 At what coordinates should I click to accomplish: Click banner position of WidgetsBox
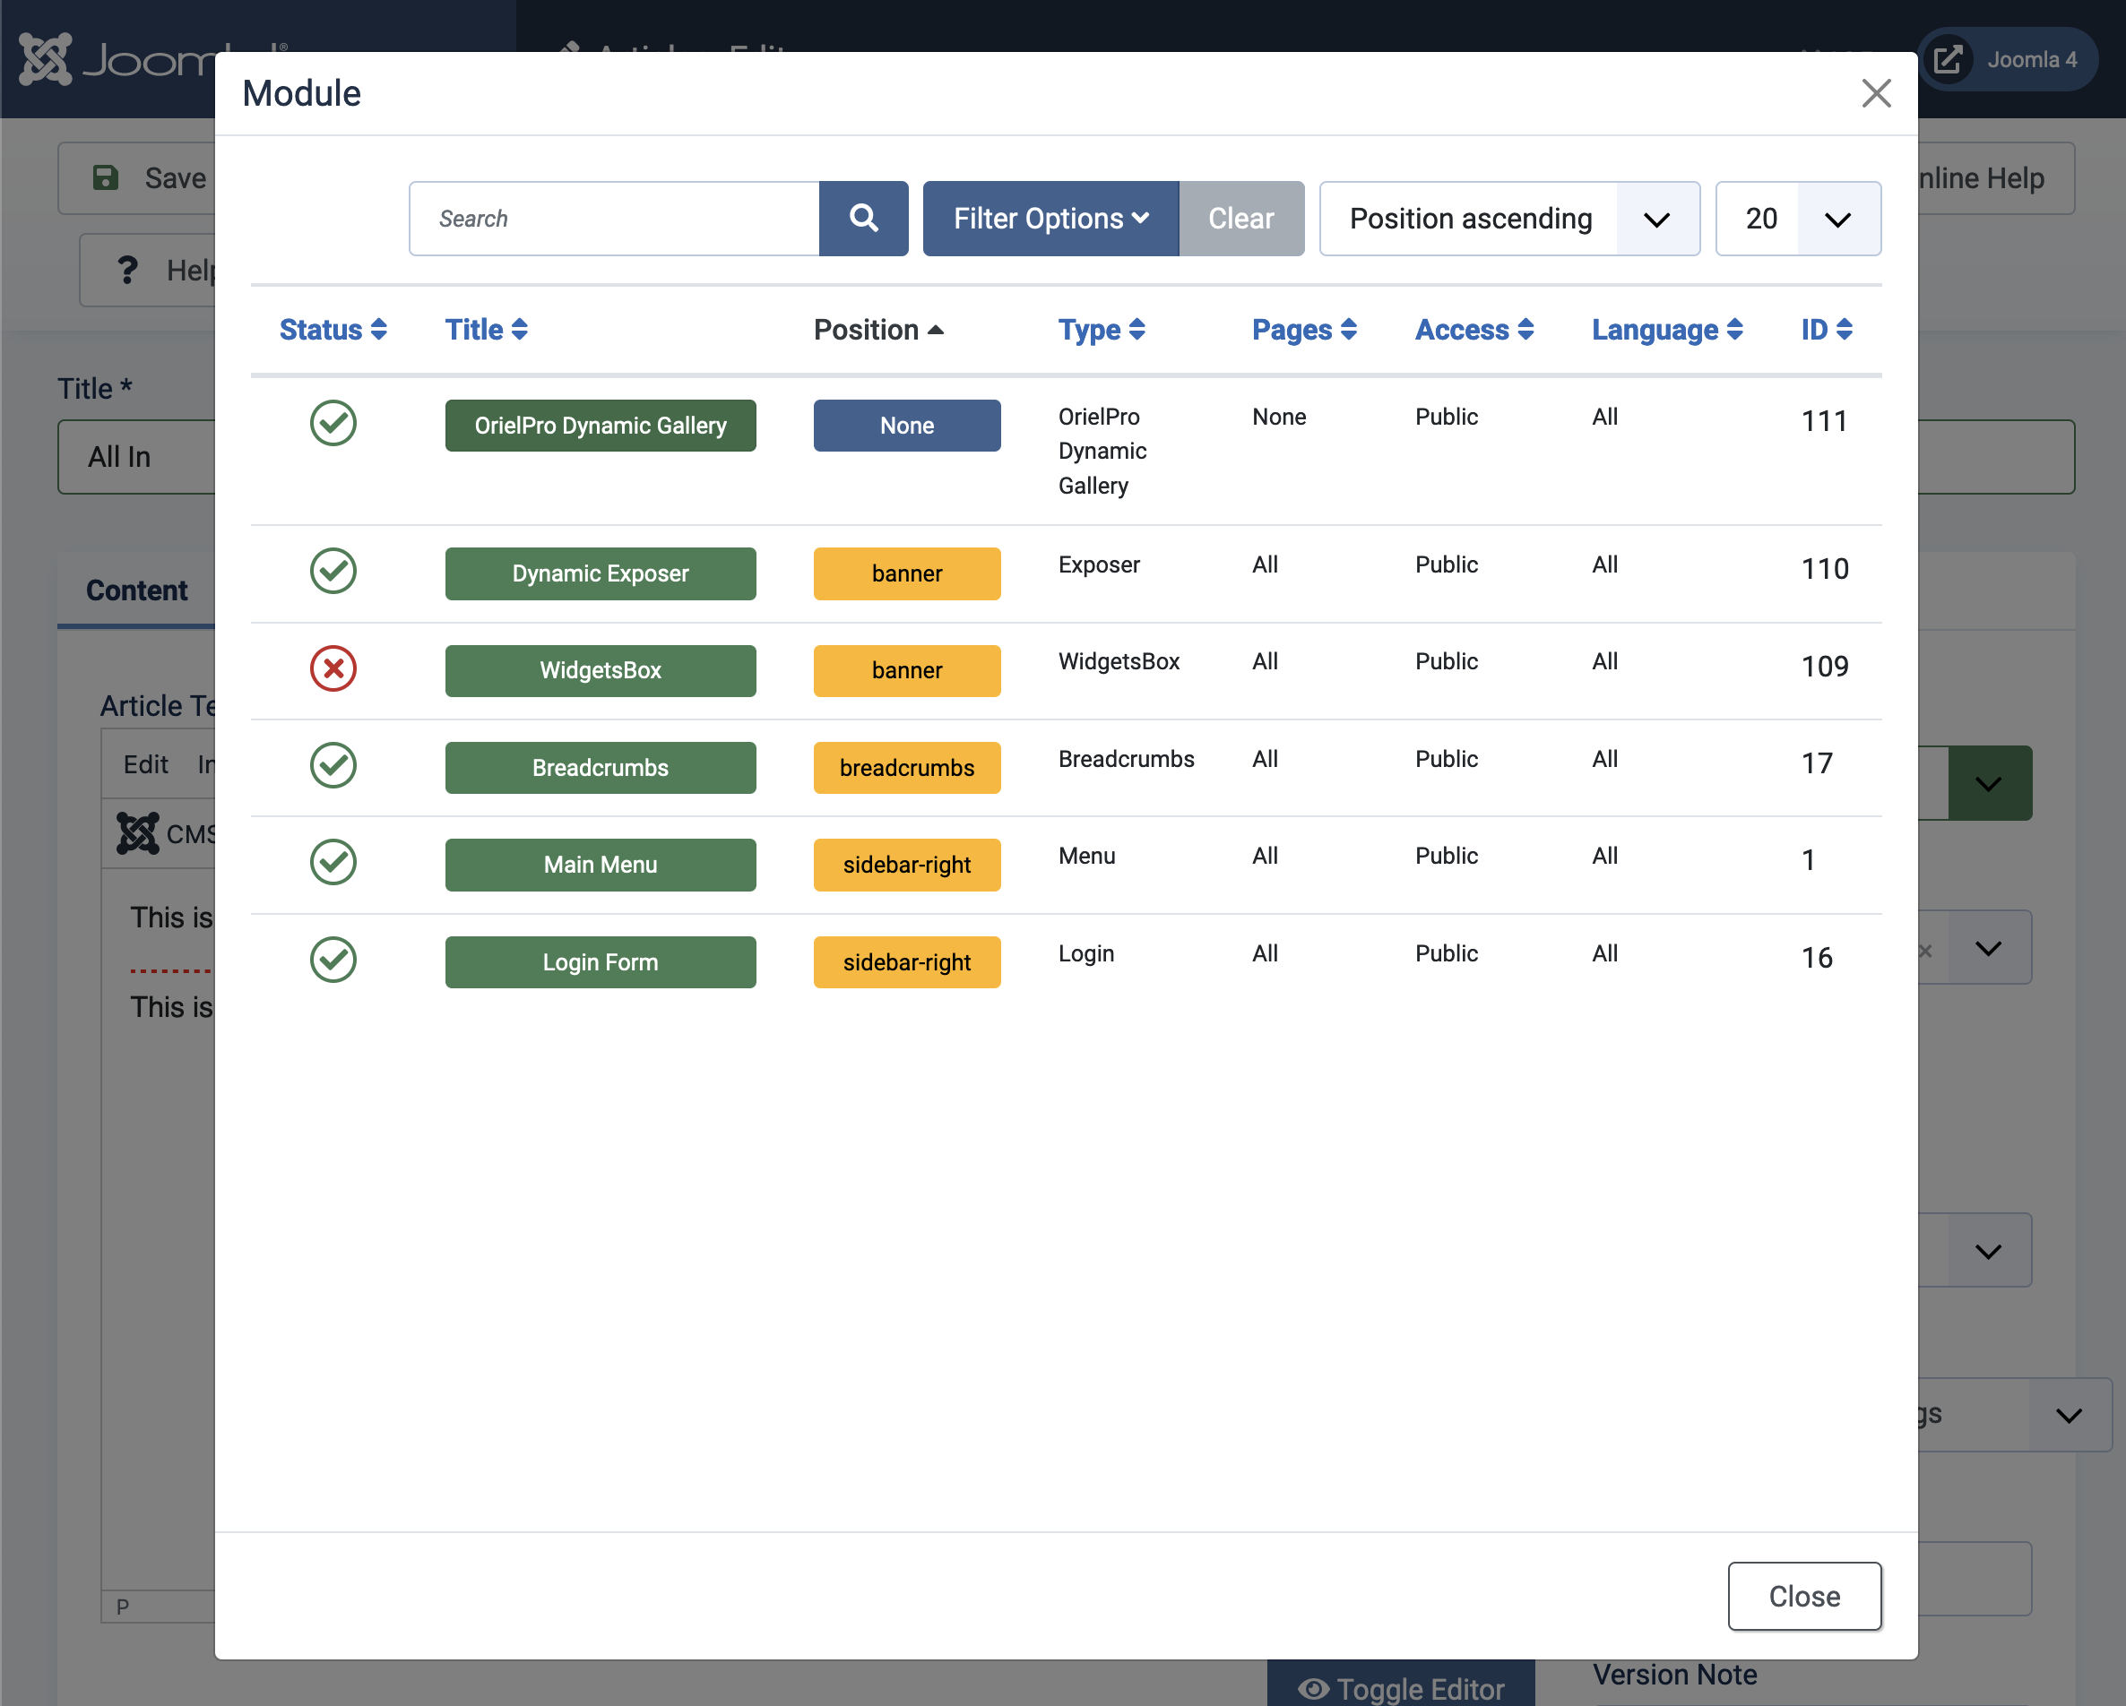pos(906,670)
